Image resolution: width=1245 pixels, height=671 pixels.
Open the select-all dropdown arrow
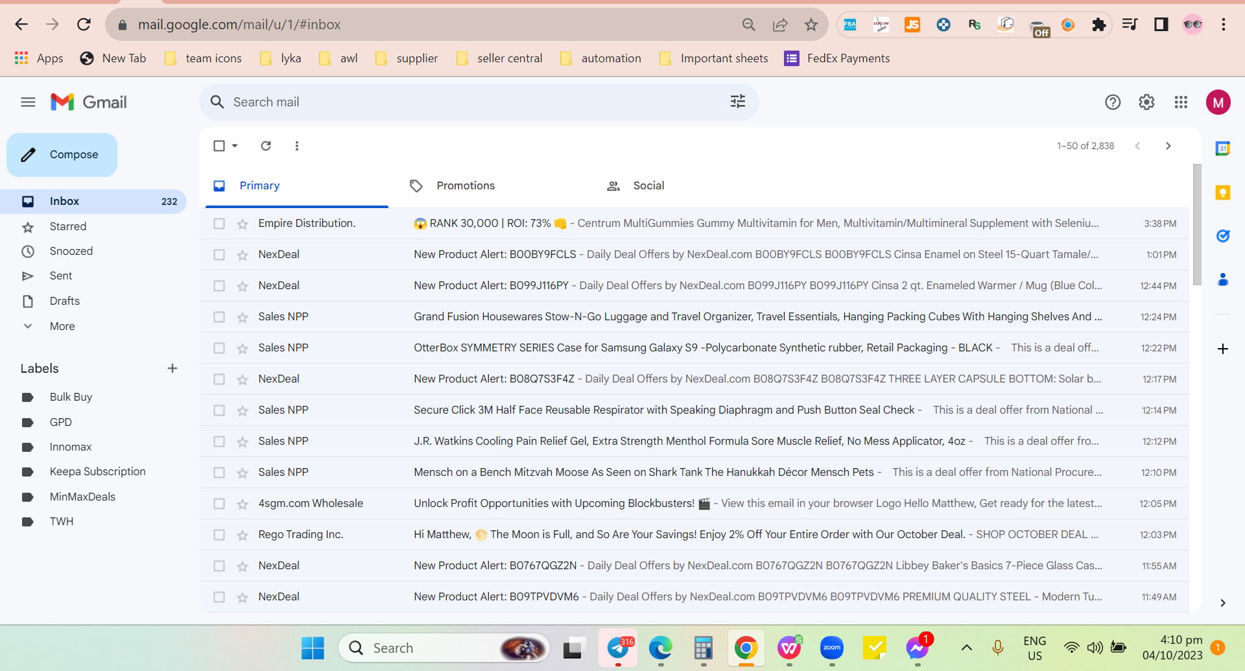point(235,146)
